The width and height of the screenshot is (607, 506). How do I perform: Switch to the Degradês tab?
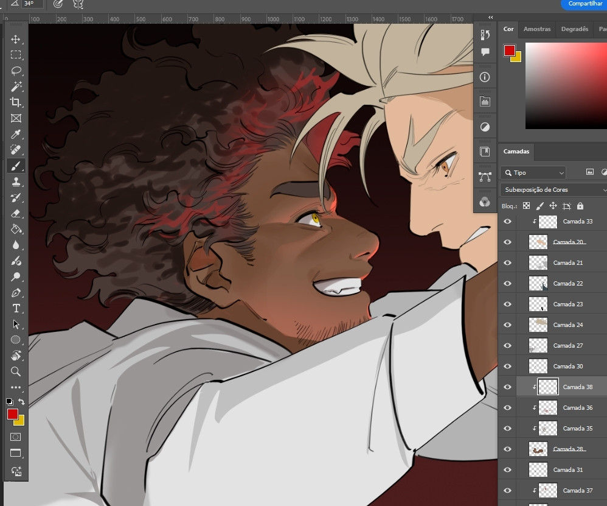tap(575, 29)
